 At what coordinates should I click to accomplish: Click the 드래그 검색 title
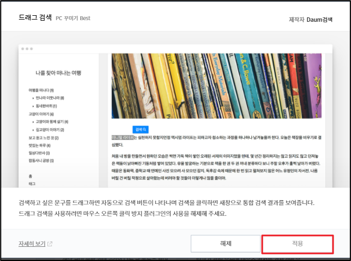click(x=35, y=17)
